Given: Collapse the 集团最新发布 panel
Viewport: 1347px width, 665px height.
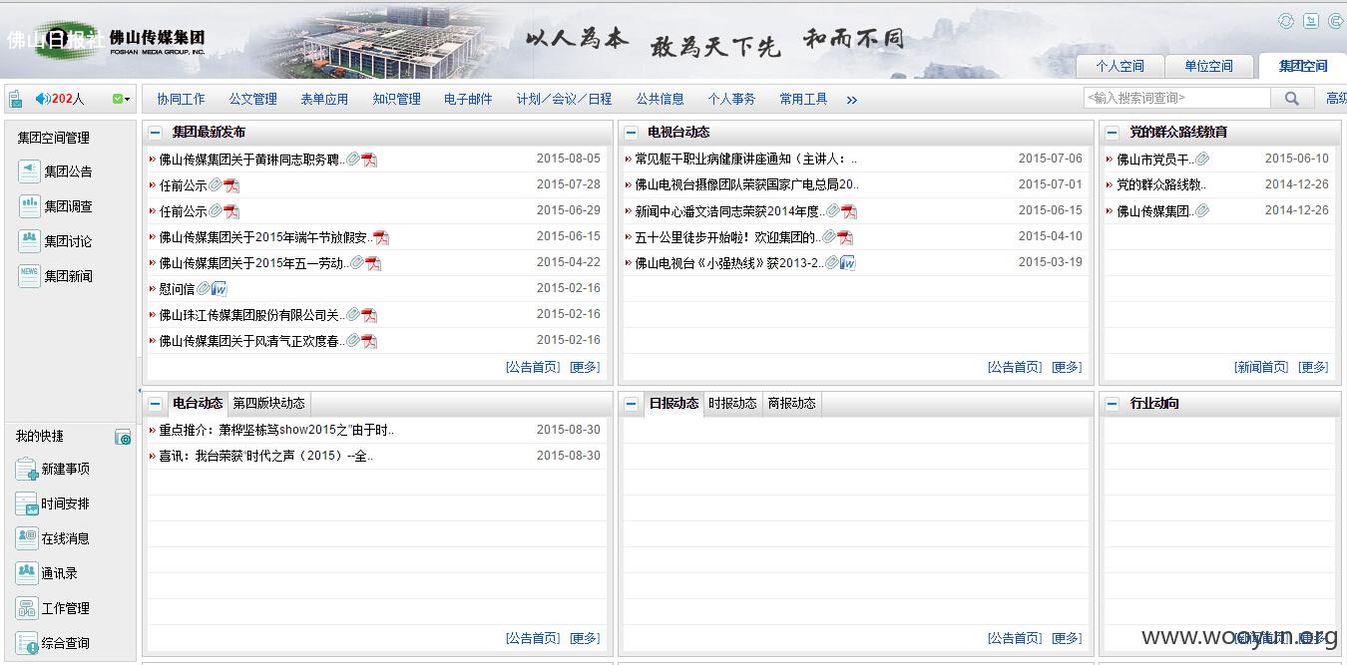Looking at the screenshot, I should 156,133.
